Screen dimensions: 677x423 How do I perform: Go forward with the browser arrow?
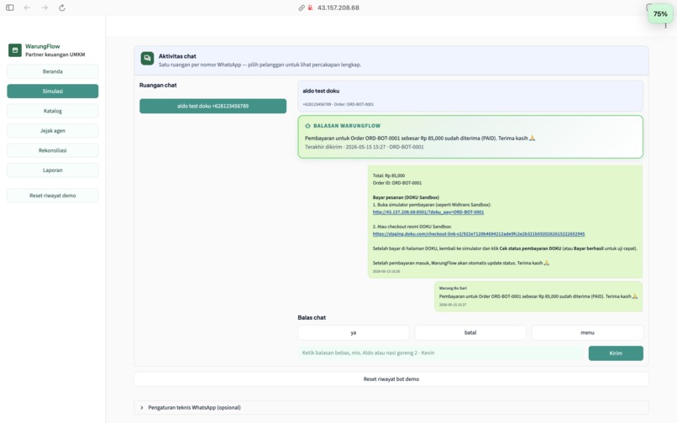coord(45,8)
